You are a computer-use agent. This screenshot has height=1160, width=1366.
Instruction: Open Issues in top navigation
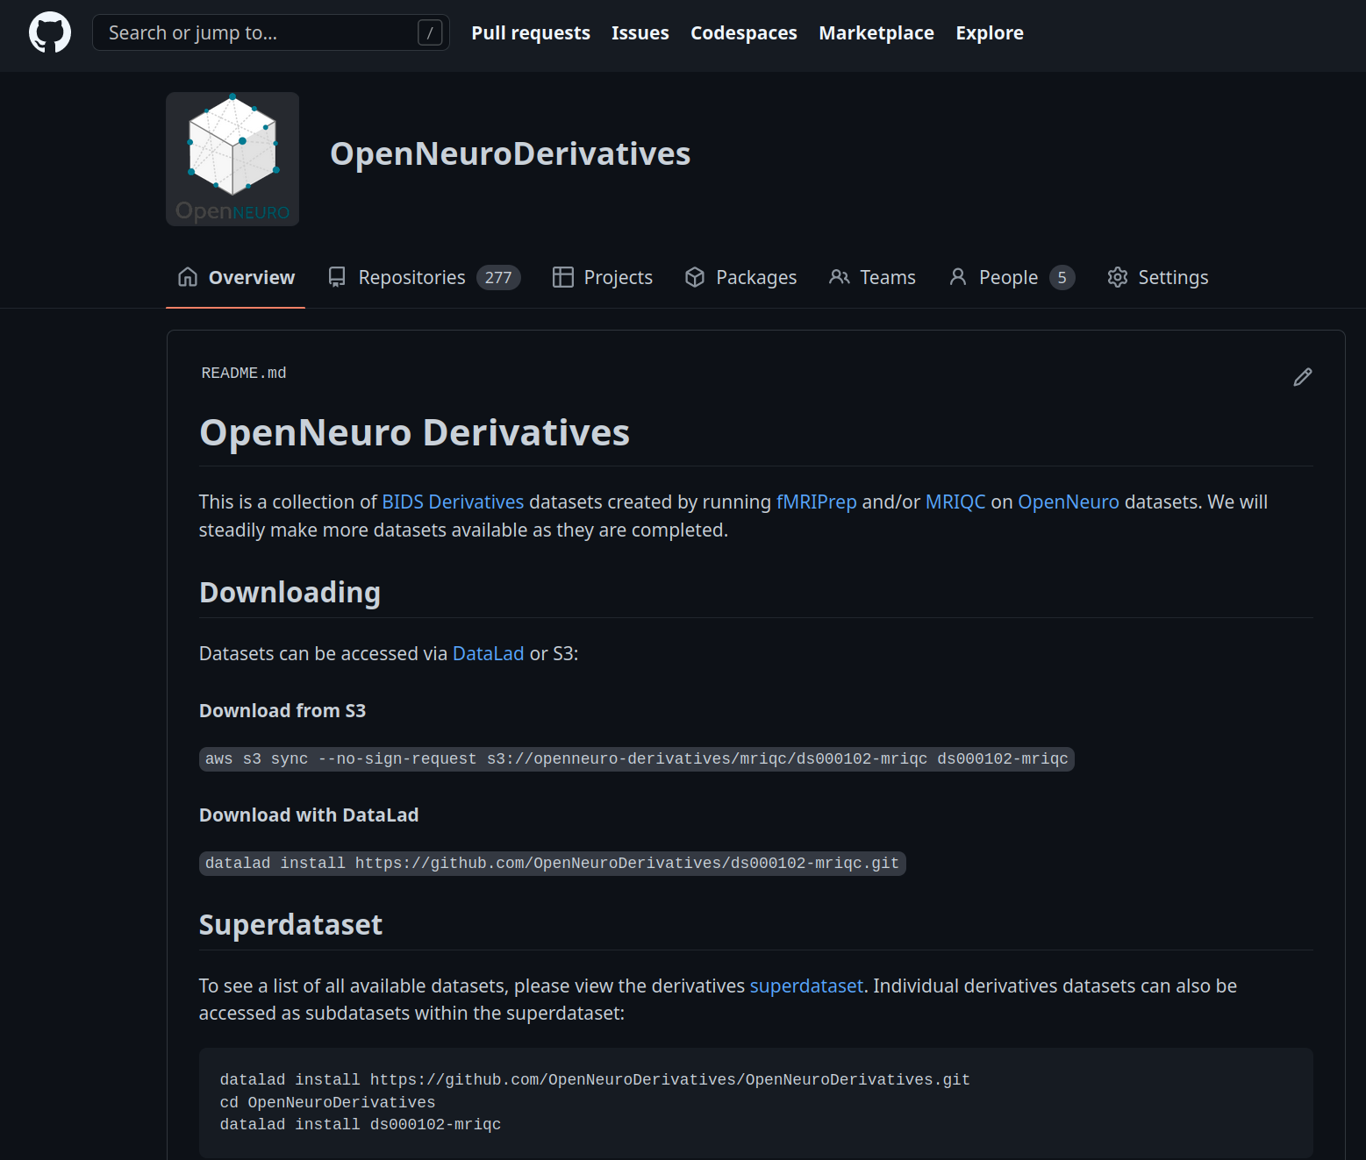(x=640, y=33)
